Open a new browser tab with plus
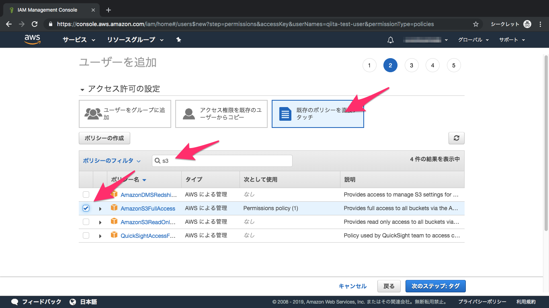 coord(109,10)
